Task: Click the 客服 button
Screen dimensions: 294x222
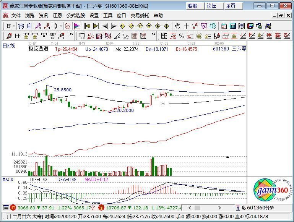Action: 195,6
